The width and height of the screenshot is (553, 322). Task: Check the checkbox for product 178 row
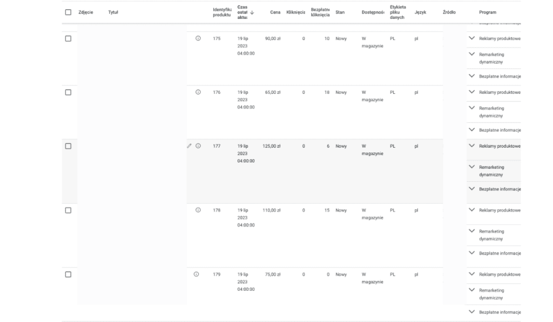coord(68,210)
